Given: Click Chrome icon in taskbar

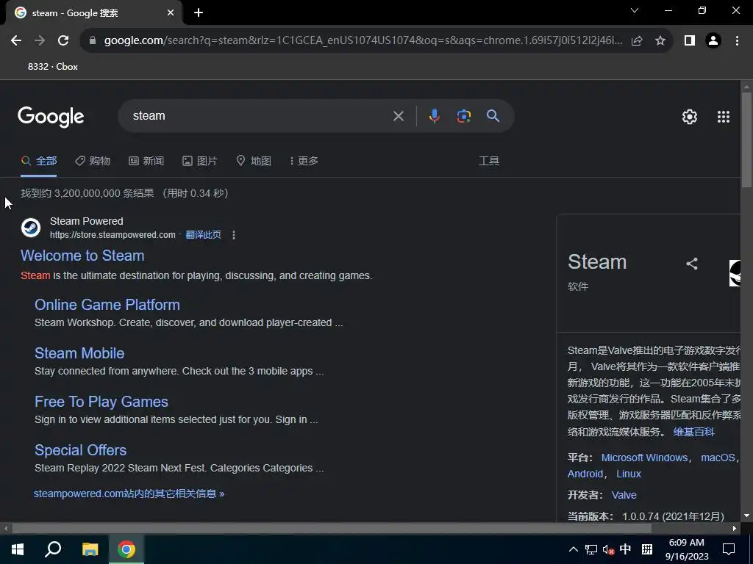Looking at the screenshot, I should click(126, 549).
